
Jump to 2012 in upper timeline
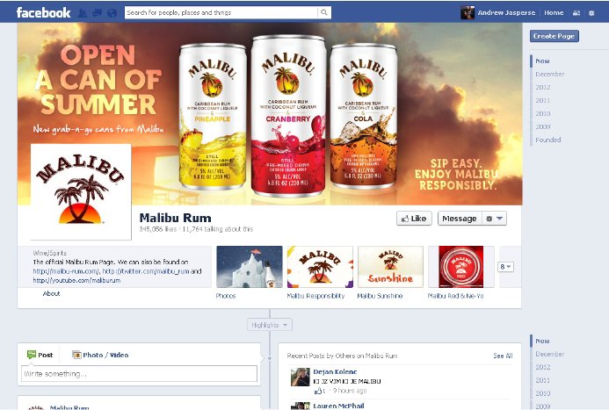tap(543, 87)
